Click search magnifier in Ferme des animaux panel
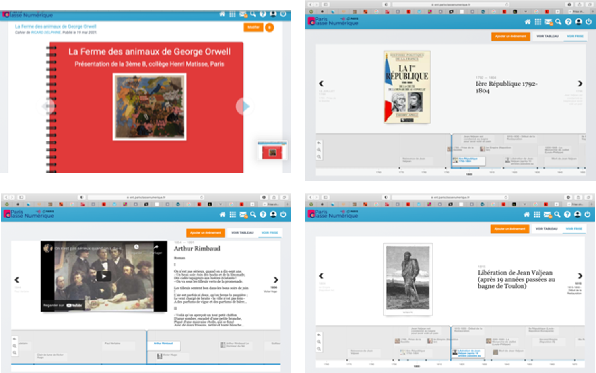The image size is (596, 373). [253, 14]
